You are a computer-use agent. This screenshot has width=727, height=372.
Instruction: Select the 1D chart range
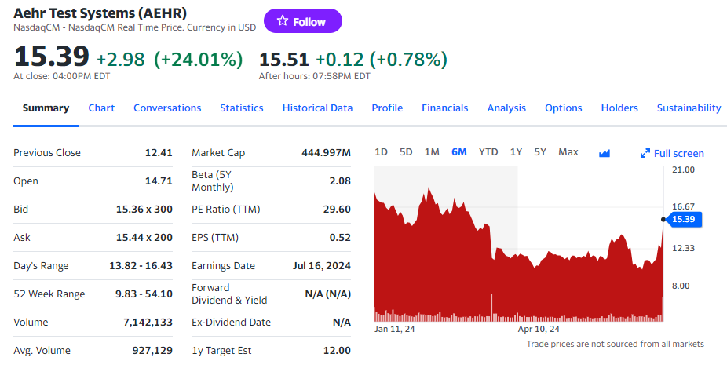coord(381,152)
